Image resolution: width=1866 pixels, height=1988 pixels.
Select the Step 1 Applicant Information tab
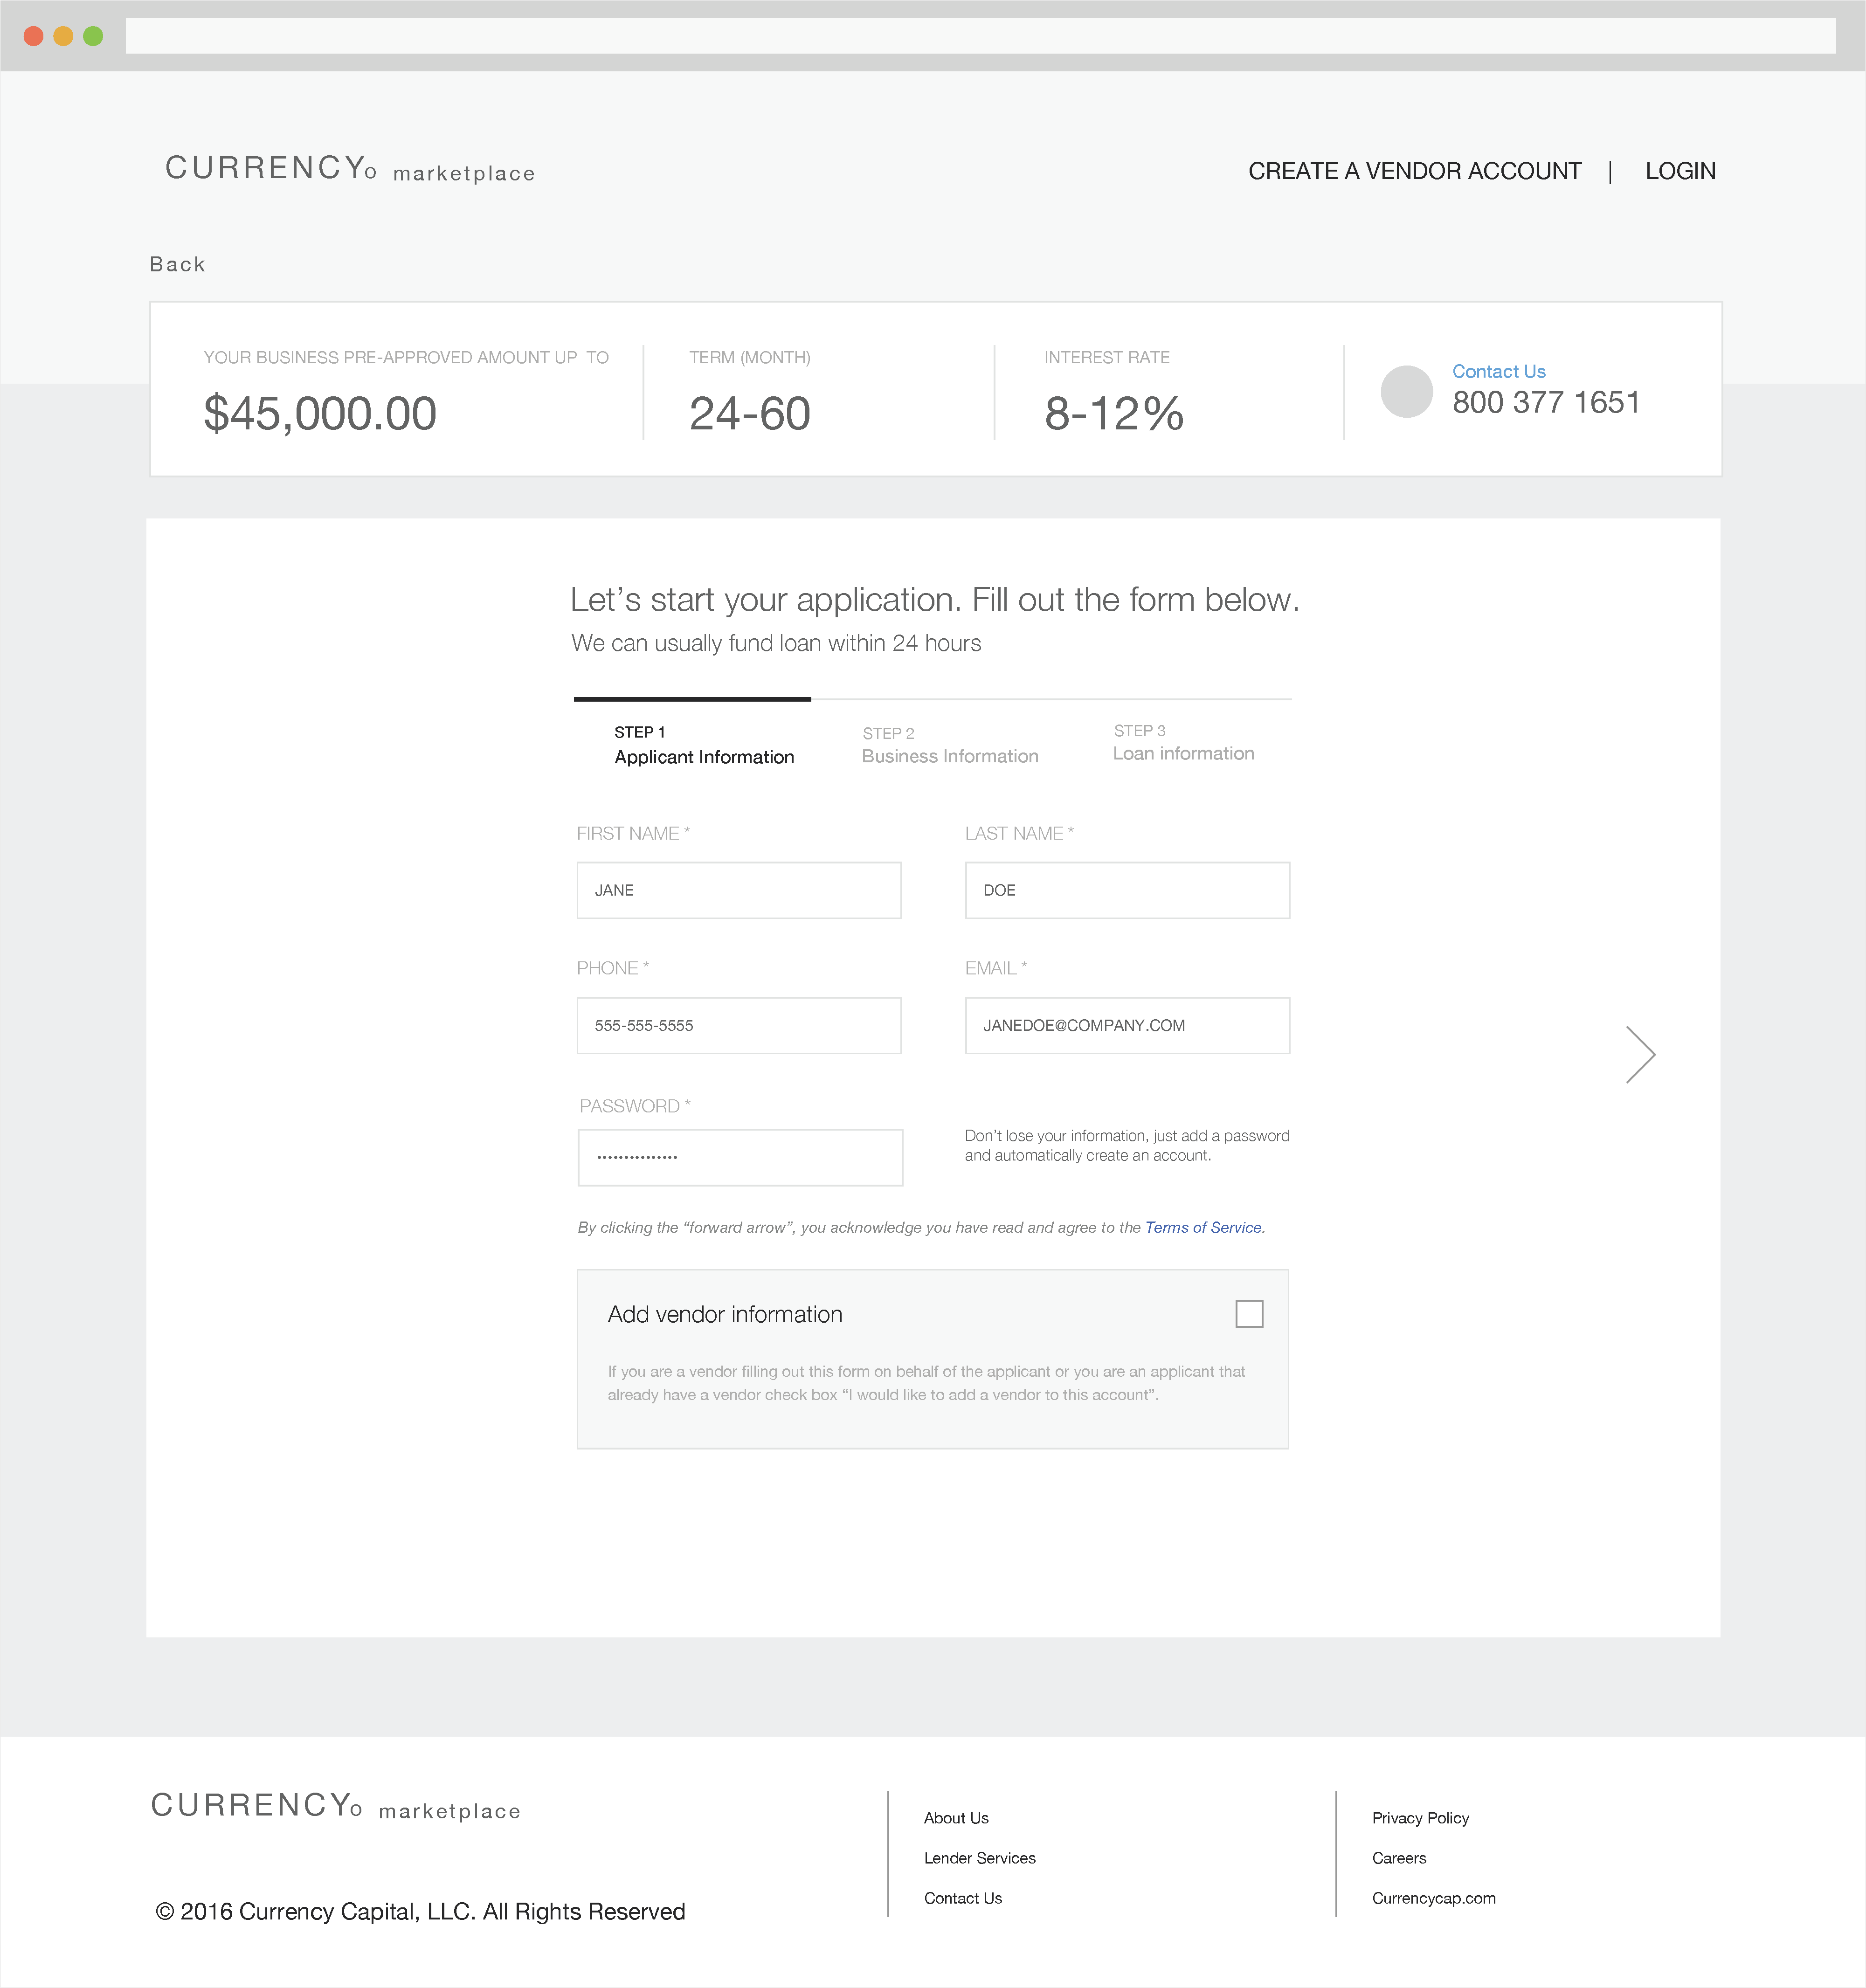point(703,745)
